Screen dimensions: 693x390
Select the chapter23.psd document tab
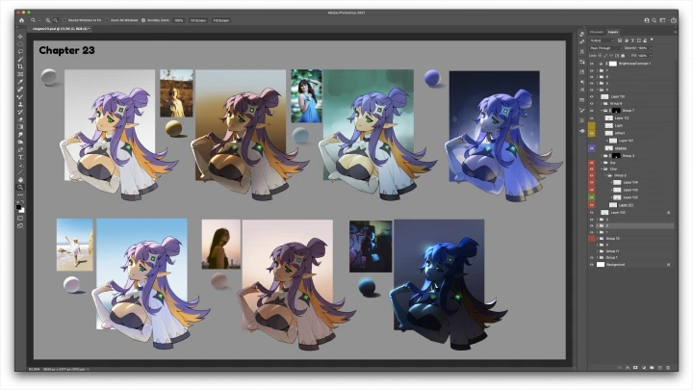[x=61, y=29]
